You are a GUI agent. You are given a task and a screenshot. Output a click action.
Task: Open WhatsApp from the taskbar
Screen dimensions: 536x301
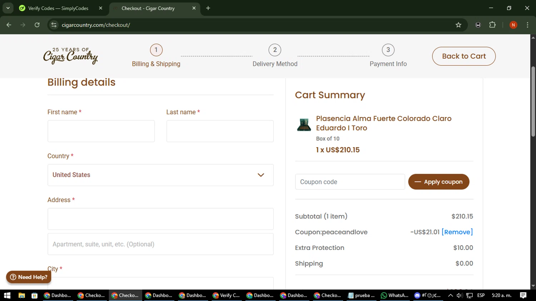(x=394, y=295)
